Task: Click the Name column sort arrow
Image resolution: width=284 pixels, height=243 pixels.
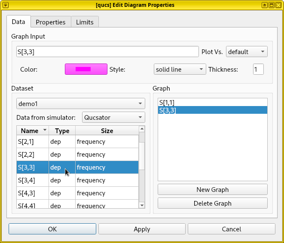Action: point(44,131)
